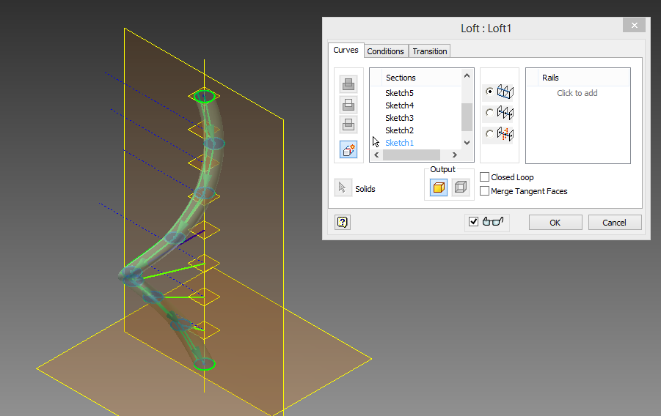The image size is (661, 416).
Task: Switch to the Transition tab
Action: 430,51
